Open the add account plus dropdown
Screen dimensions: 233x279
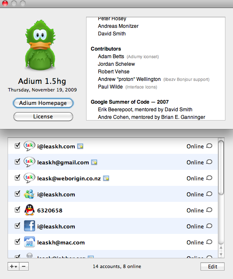[14, 266]
